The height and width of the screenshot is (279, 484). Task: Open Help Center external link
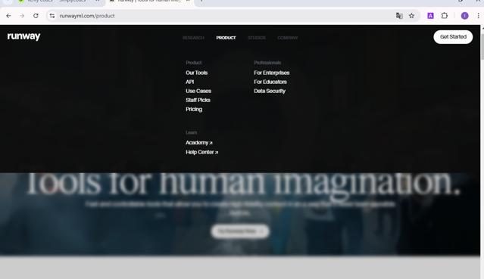[x=202, y=152]
